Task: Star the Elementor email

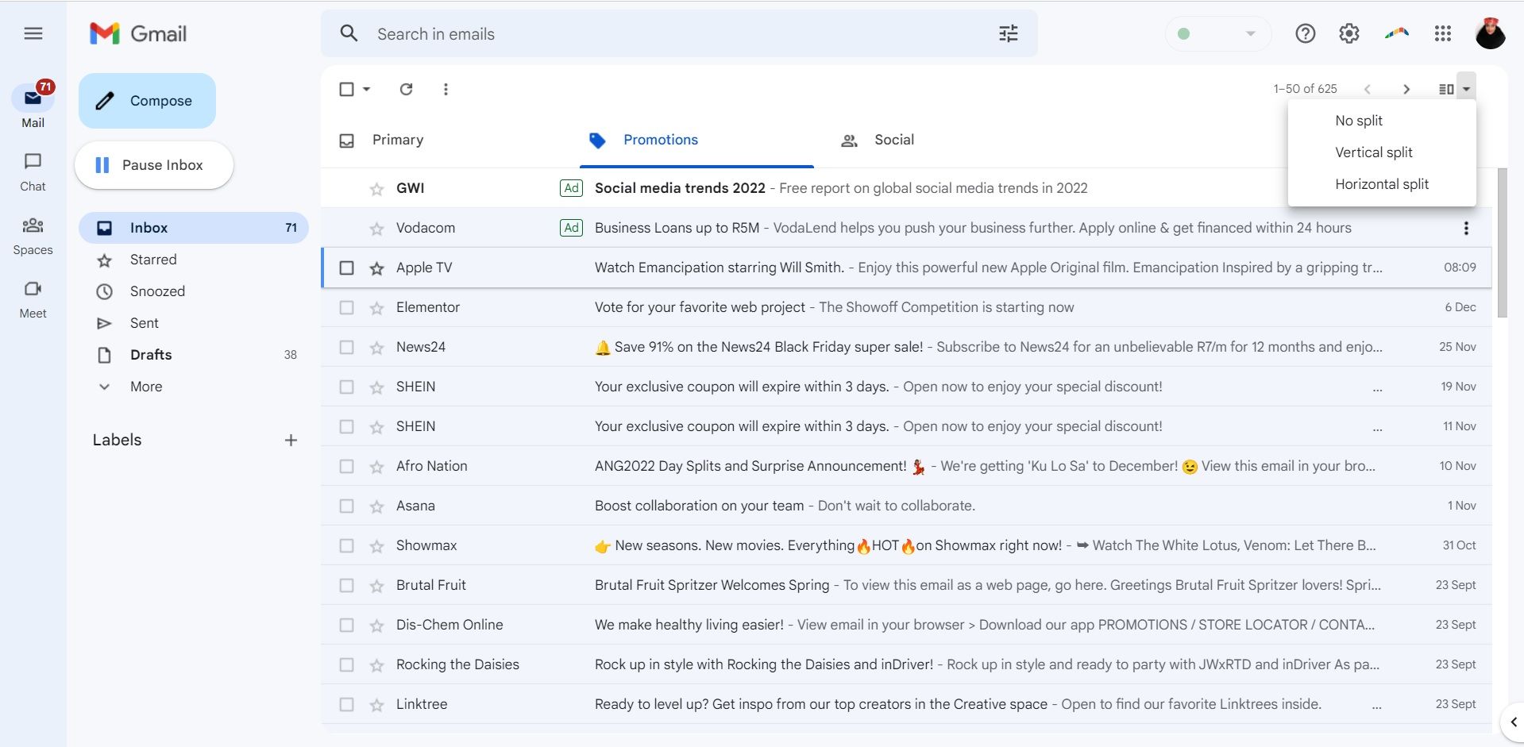Action: coord(375,307)
